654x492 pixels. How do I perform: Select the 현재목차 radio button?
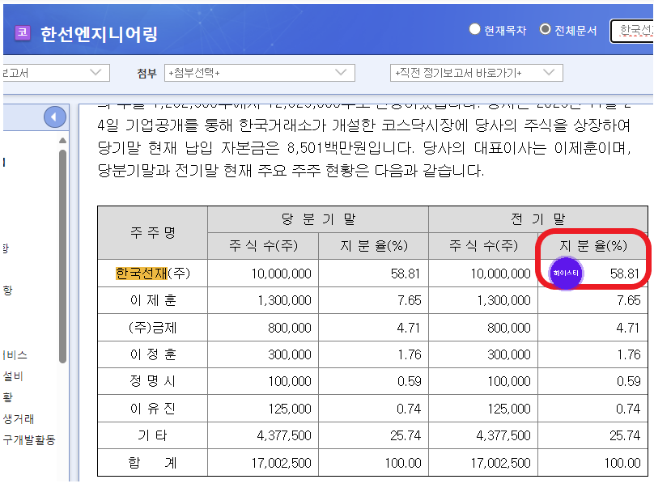point(474,29)
